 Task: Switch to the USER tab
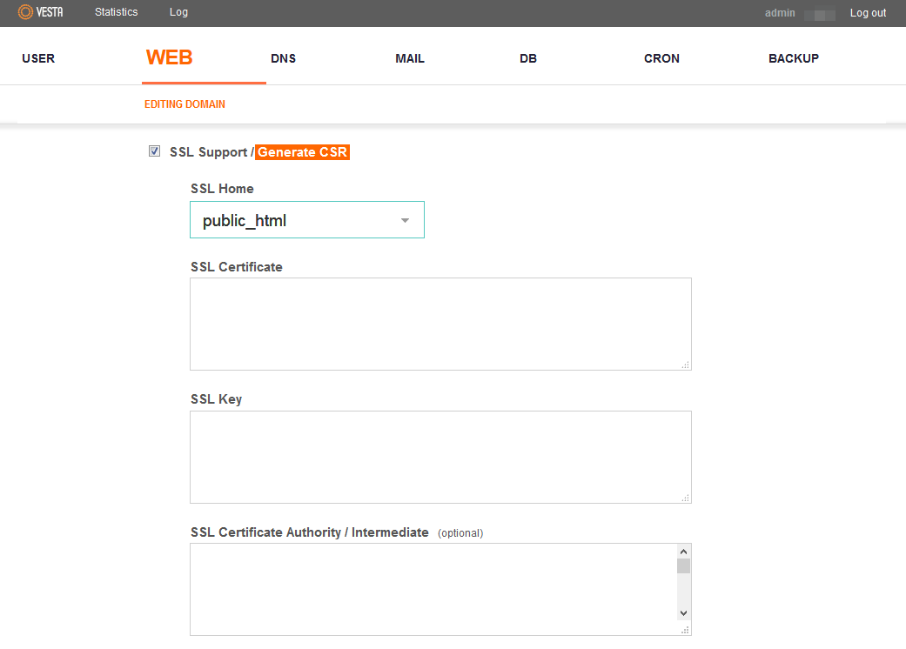pyautogui.click(x=38, y=58)
